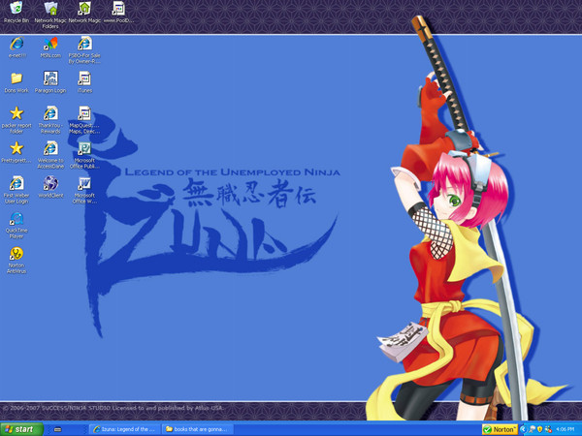Image resolution: width=582 pixels, height=436 pixels.
Task: Select the Prettyprett... star icon
Action: click(x=16, y=152)
